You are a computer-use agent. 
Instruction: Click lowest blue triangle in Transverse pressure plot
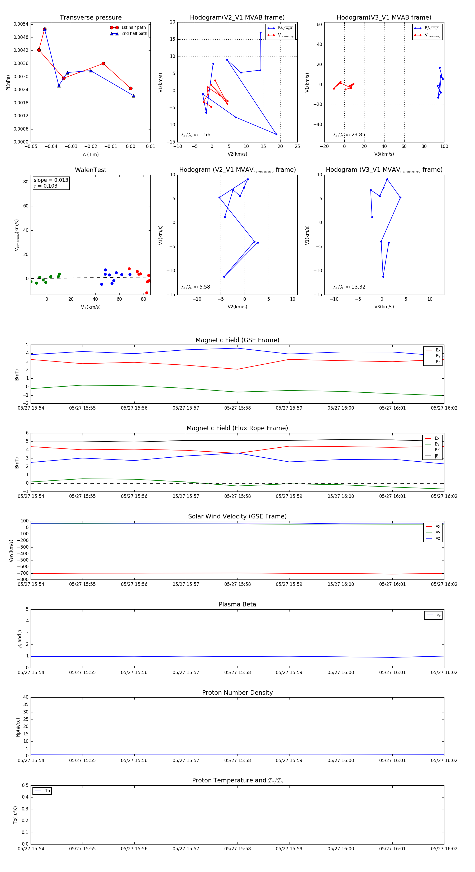[134, 96]
